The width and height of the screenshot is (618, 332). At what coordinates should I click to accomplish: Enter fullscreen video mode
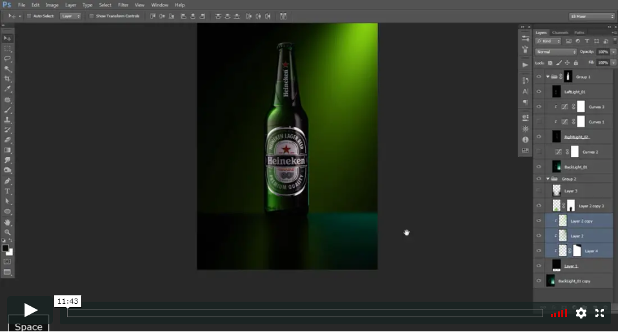pos(599,313)
